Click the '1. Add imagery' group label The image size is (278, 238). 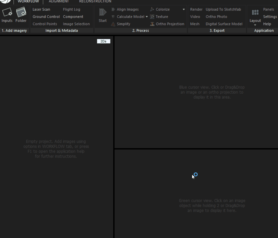14,30
